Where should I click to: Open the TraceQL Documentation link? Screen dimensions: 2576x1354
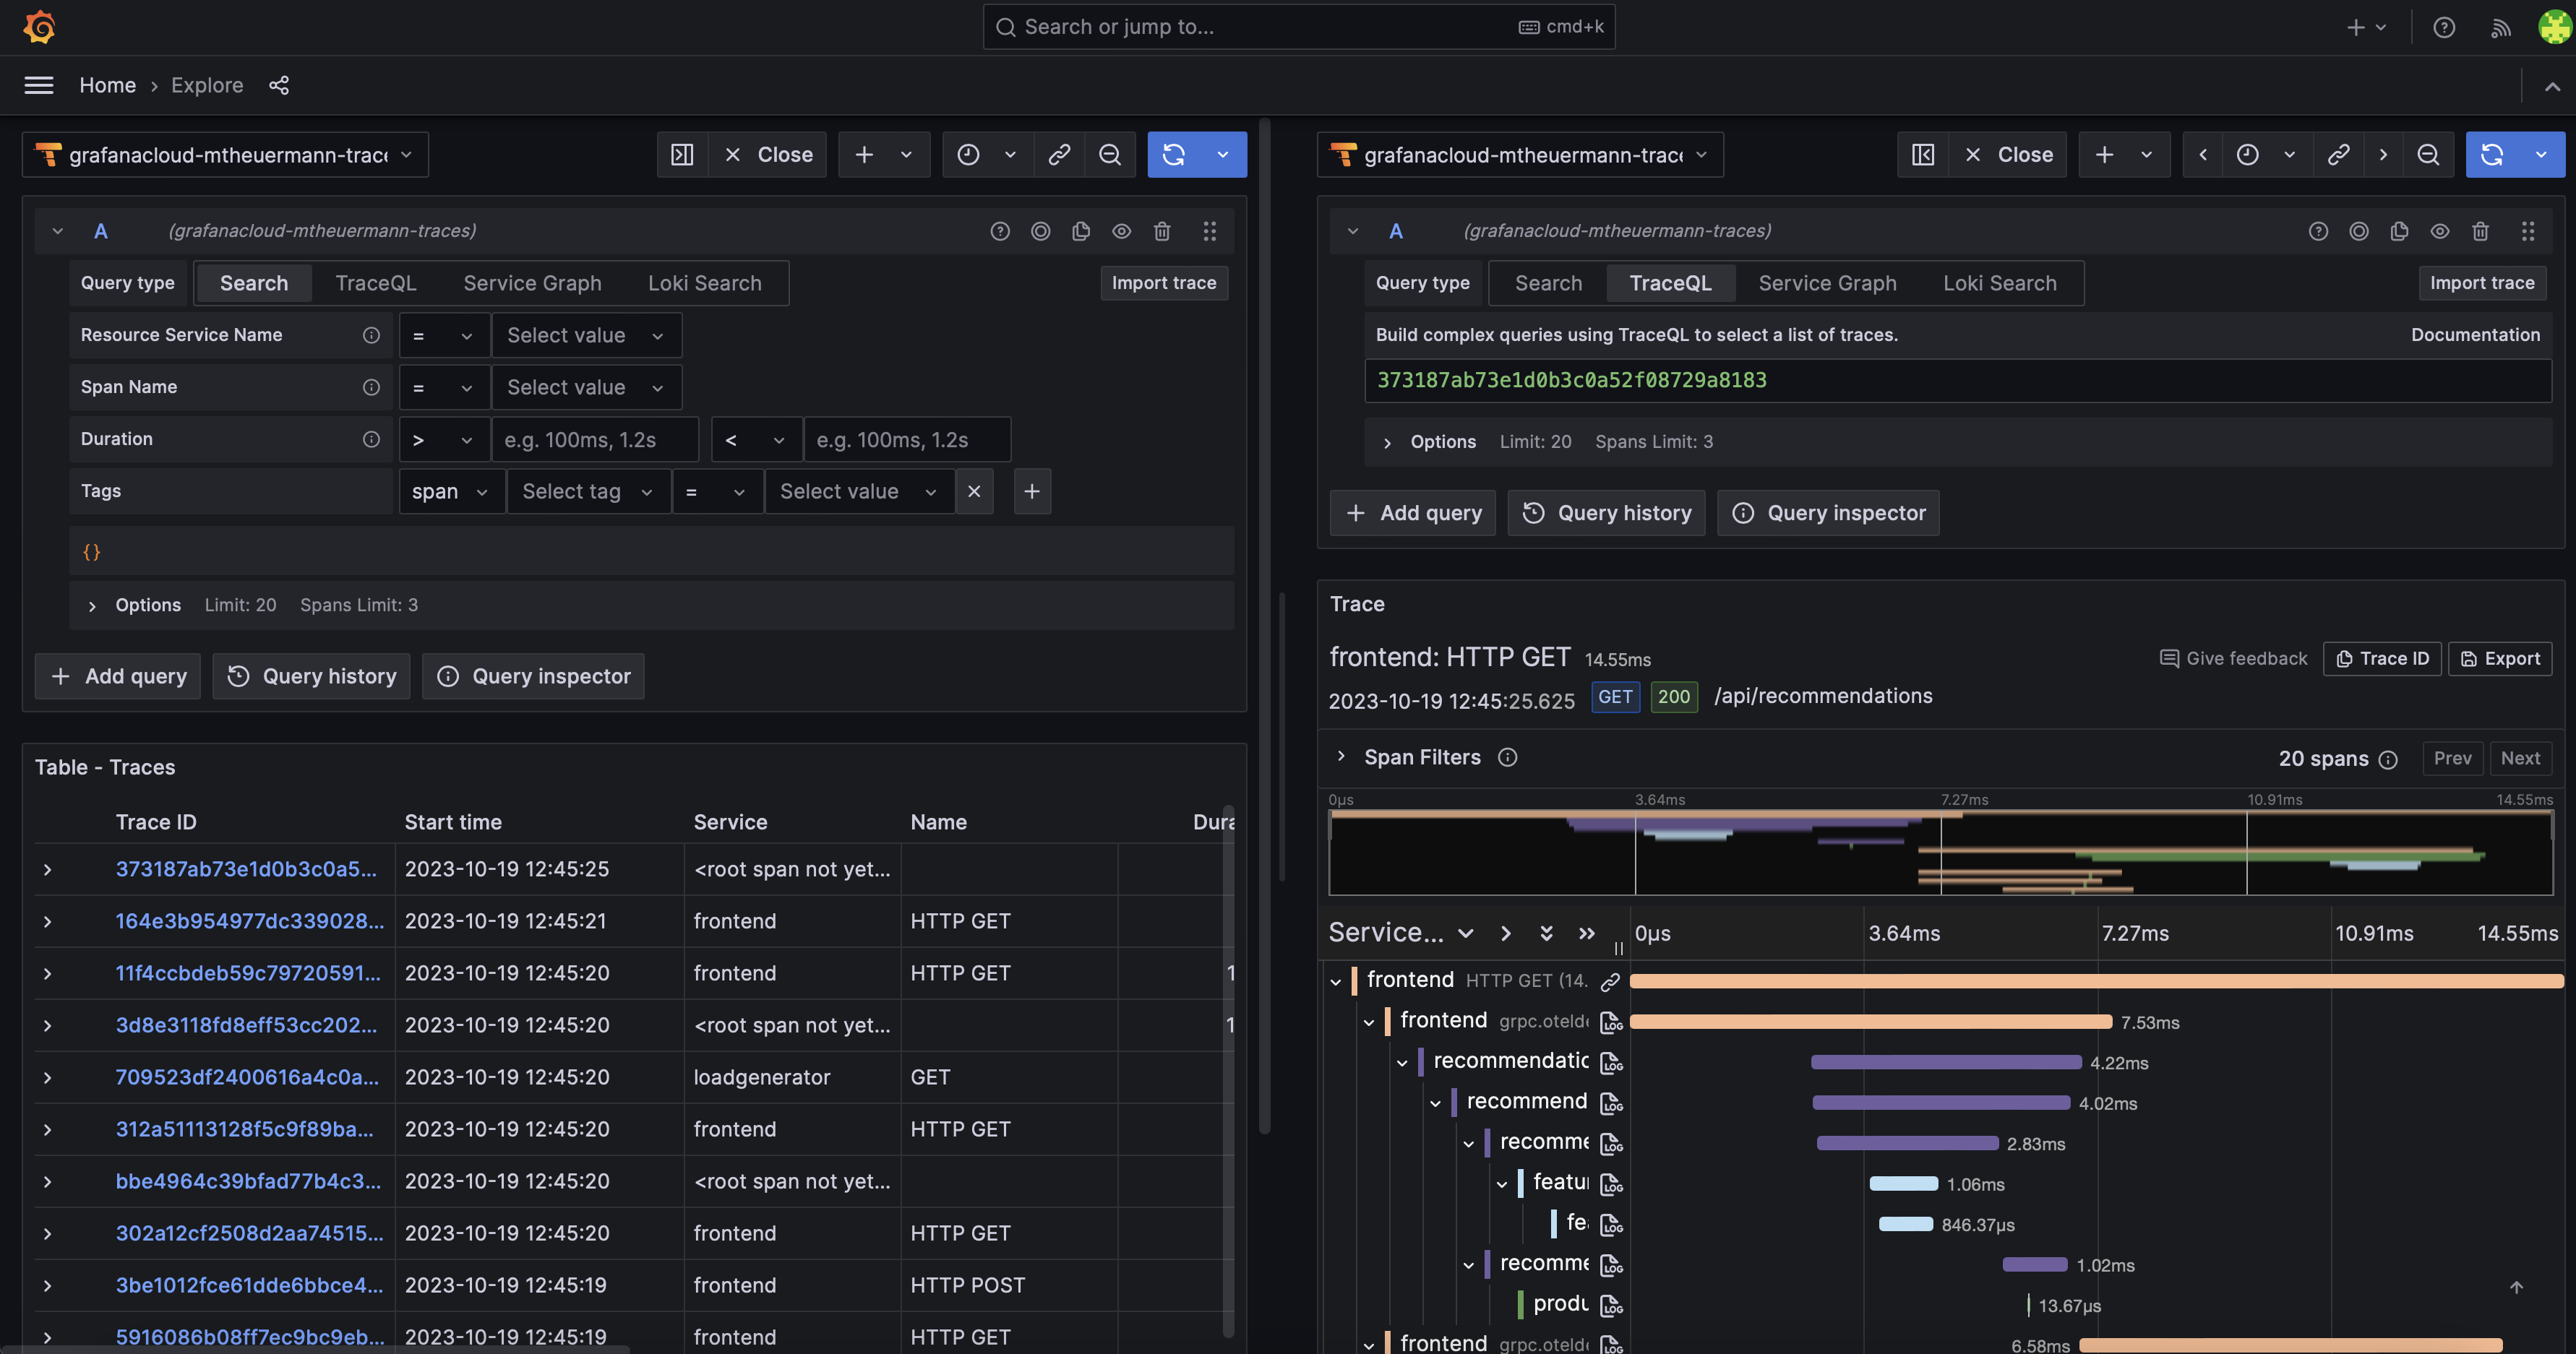click(x=2475, y=335)
